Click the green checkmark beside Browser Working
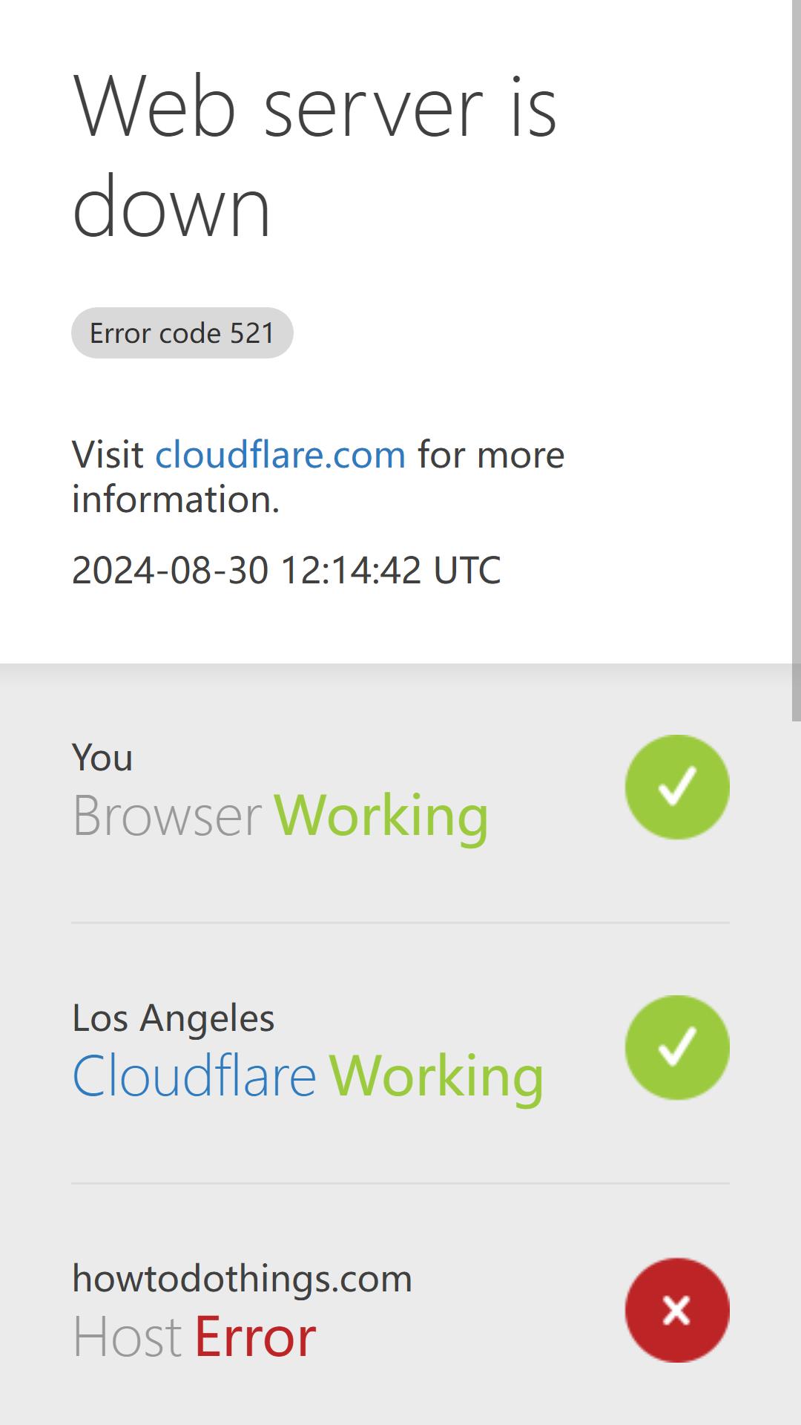 [677, 787]
